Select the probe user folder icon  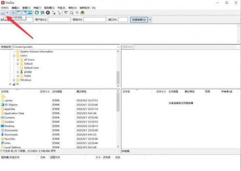22,72
